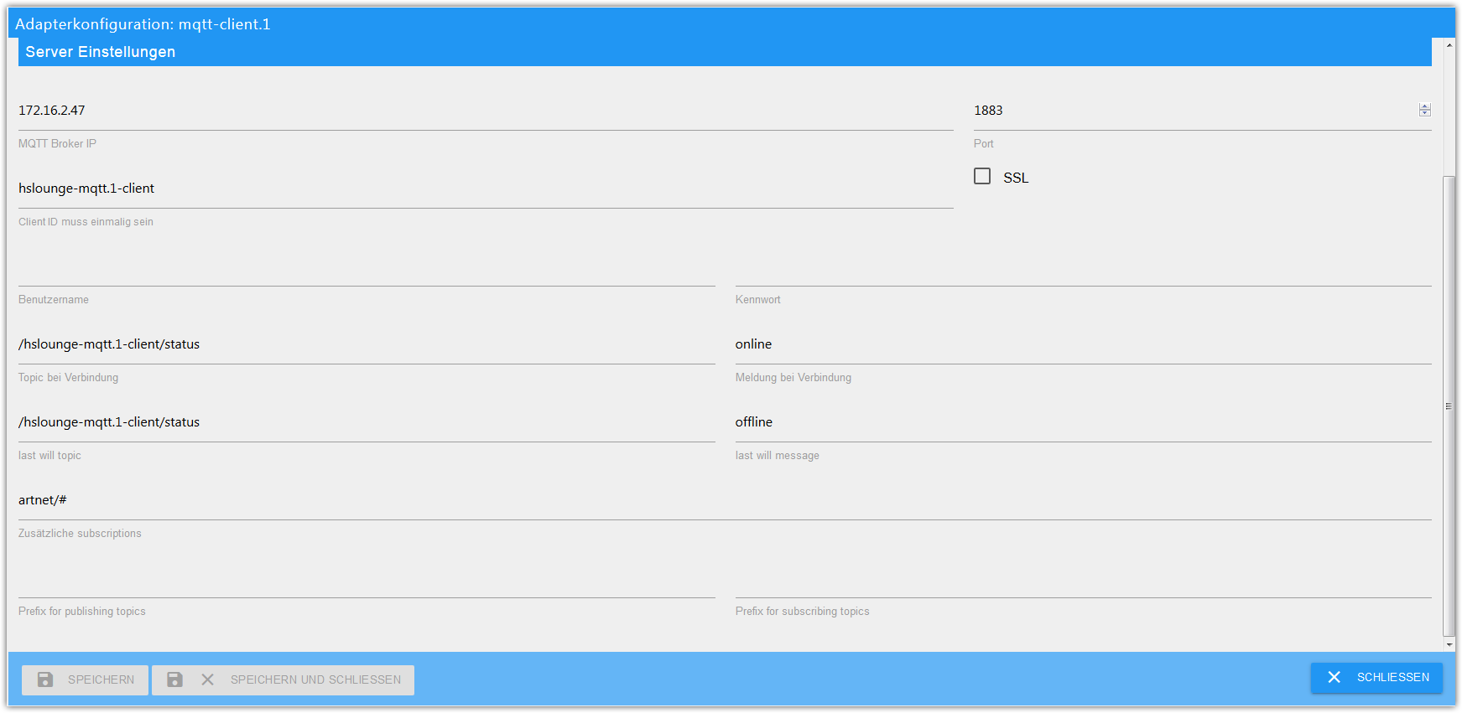The width and height of the screenshot is (1462, 713).
Task: Click Speichern und Schliessen button
Action: click(x=284, y=679)
